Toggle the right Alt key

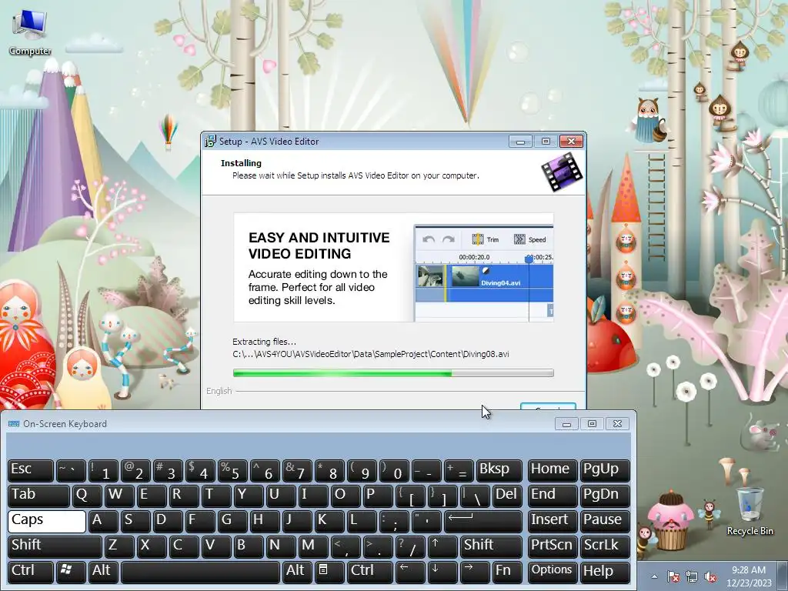click(x=297, y=572)
